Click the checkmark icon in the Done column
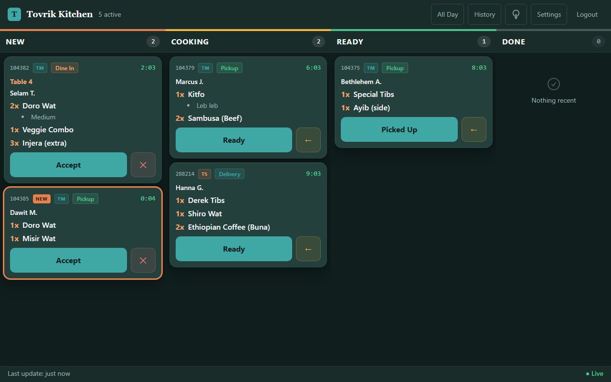The image size is (611, 382). click(554, 84)
